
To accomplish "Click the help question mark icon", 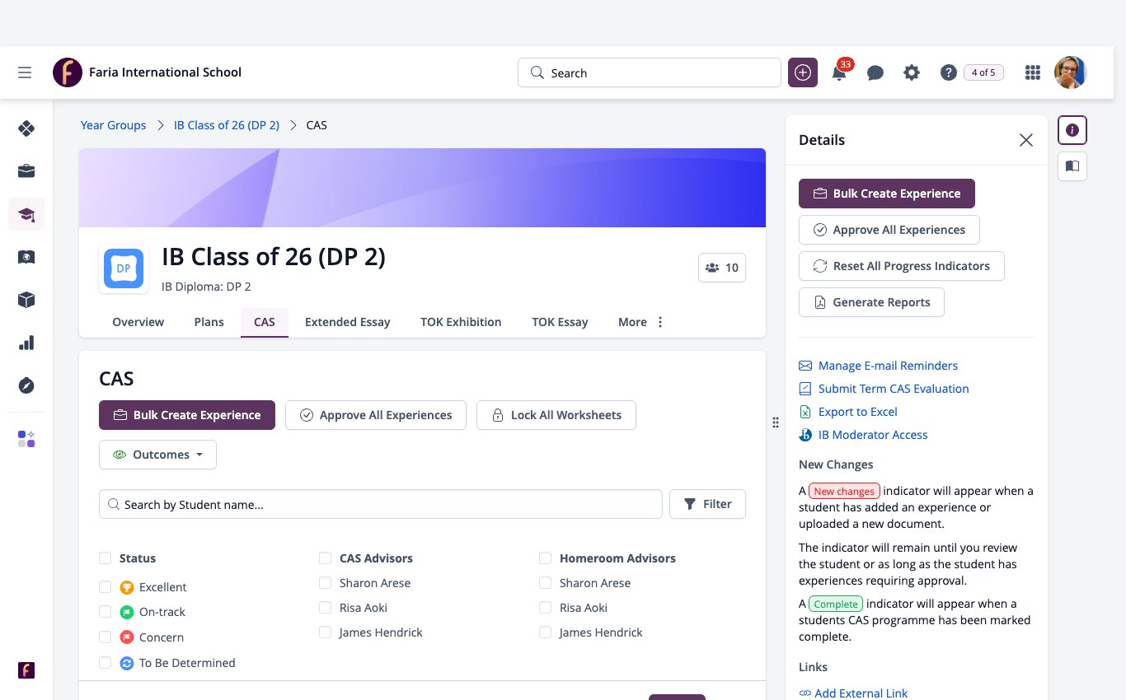I will pyautogui.click(x=948, y=72).
